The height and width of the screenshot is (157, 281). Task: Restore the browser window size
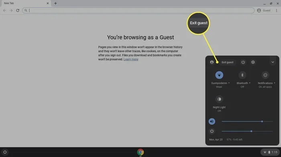tap(271, 3)
